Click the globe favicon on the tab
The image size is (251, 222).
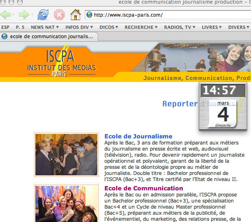[4, 37]
